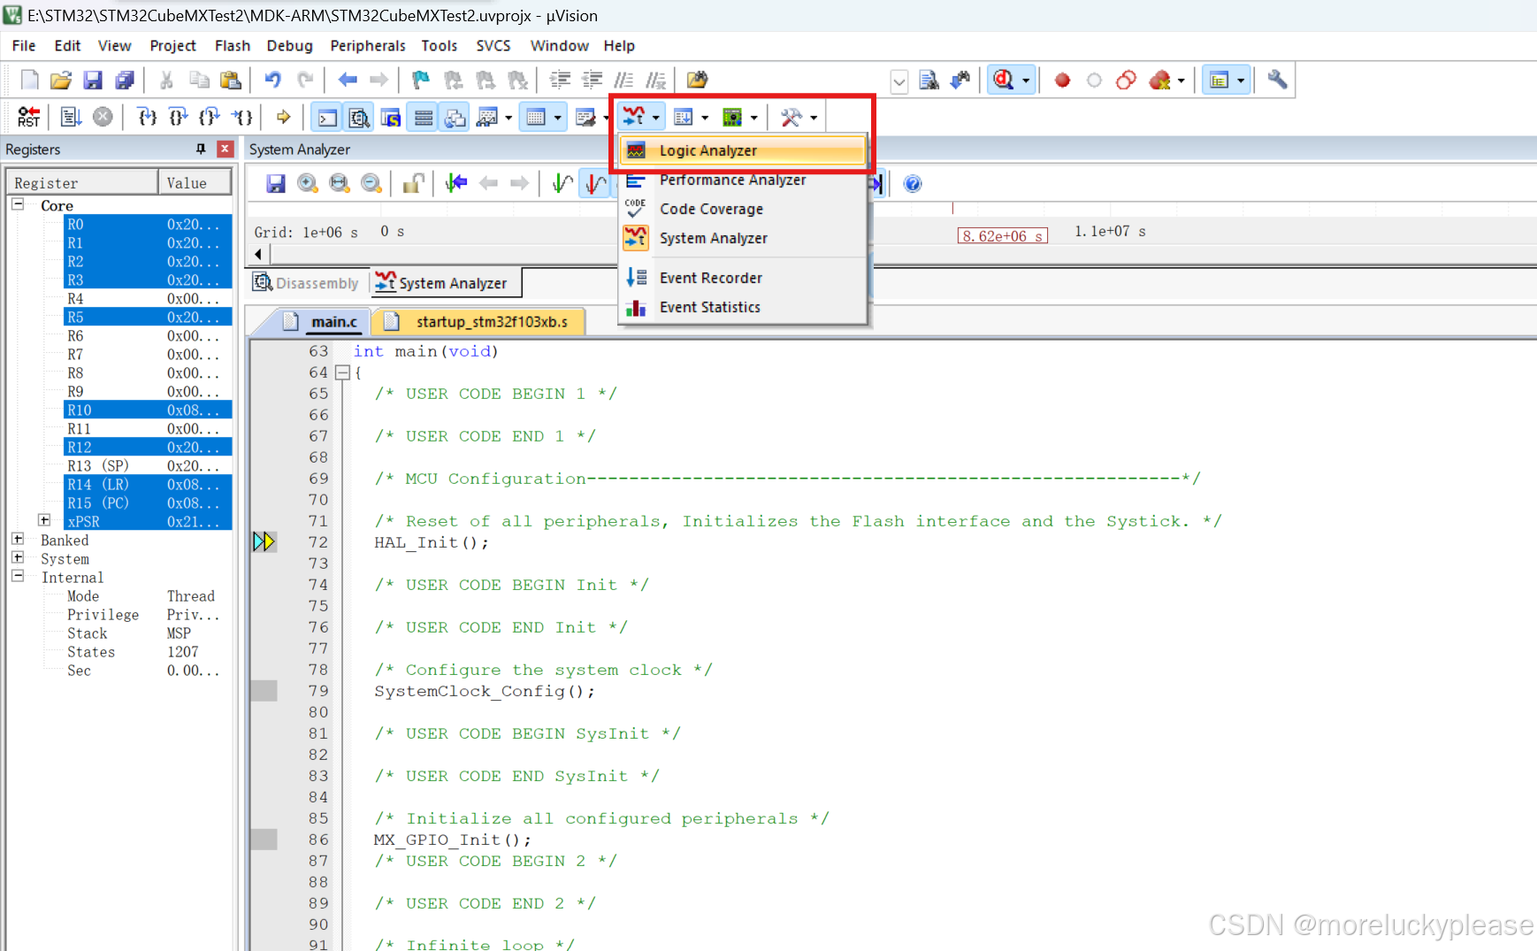This screenshot has width=1537, height=951.
Task: Reset the CPU with RST icon
Action: [x=28, y=117]
